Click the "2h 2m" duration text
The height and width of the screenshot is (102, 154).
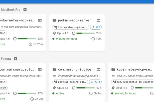pos(39,99)
